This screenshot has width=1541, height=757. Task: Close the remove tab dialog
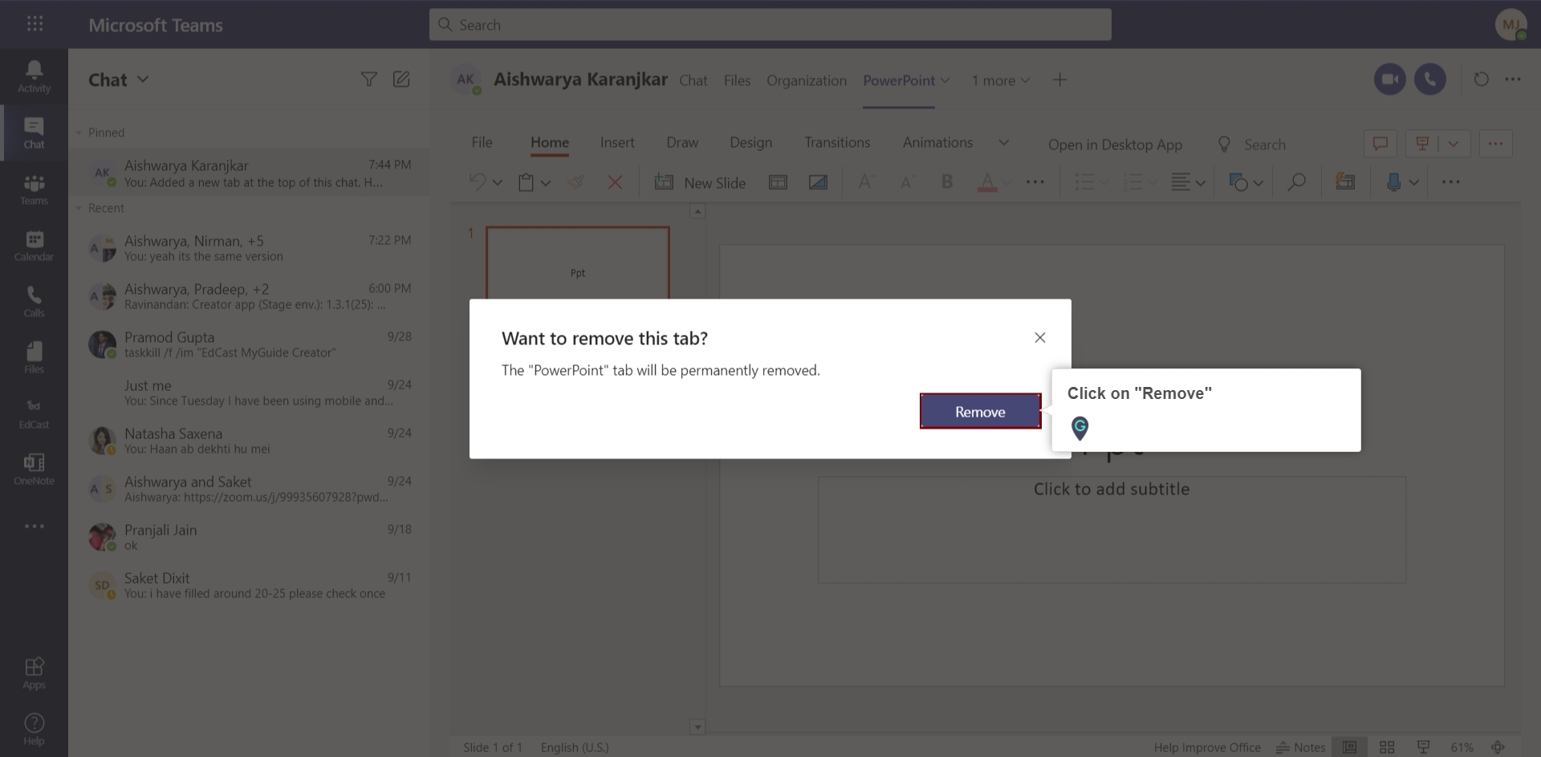coord(1039,338)
